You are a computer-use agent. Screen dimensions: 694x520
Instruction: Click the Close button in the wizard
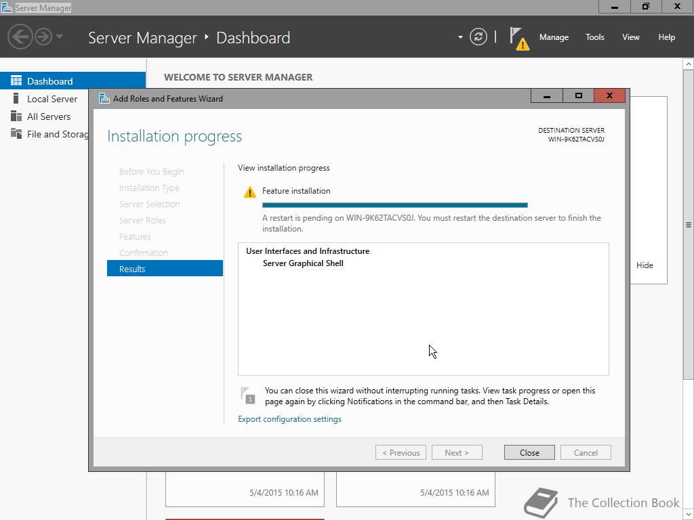tap(529, 452)
